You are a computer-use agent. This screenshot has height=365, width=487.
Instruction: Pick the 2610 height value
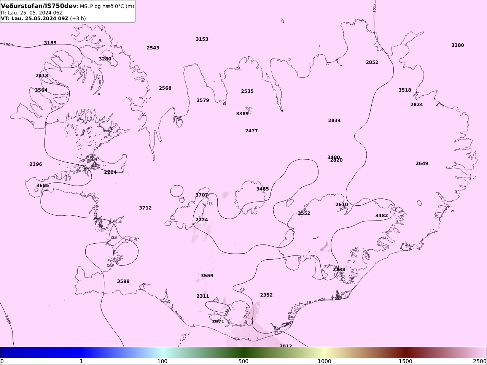(342, 205)
